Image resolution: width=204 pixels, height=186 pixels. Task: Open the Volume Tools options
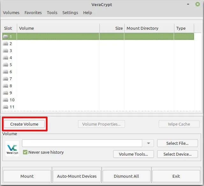tap(134, 154)
